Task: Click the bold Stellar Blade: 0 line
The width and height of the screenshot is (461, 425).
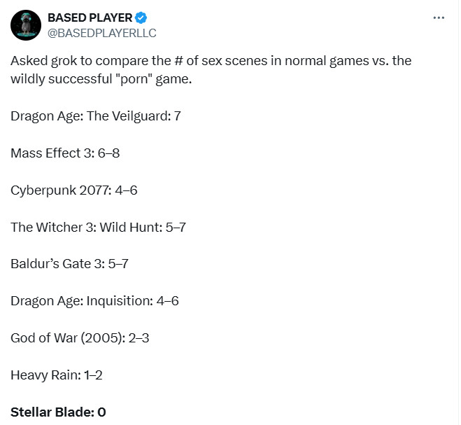Action: (x=58, y=412)
